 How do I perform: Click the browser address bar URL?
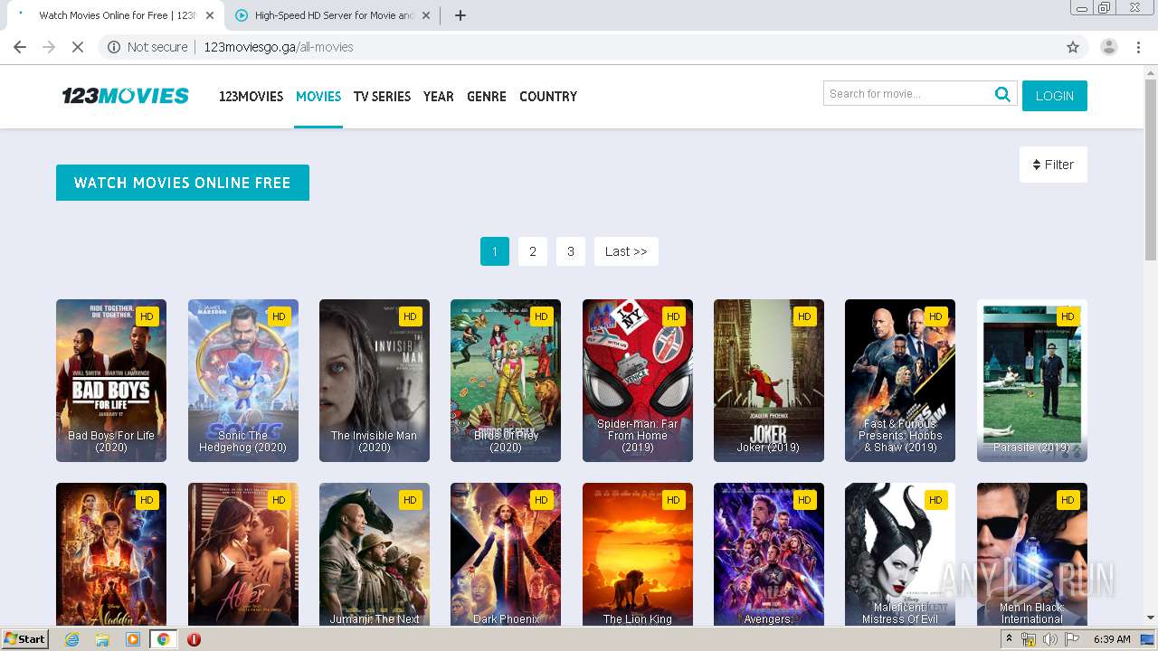point(279,47)
